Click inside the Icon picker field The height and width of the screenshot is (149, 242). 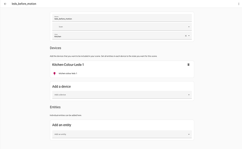pos(122,27)
